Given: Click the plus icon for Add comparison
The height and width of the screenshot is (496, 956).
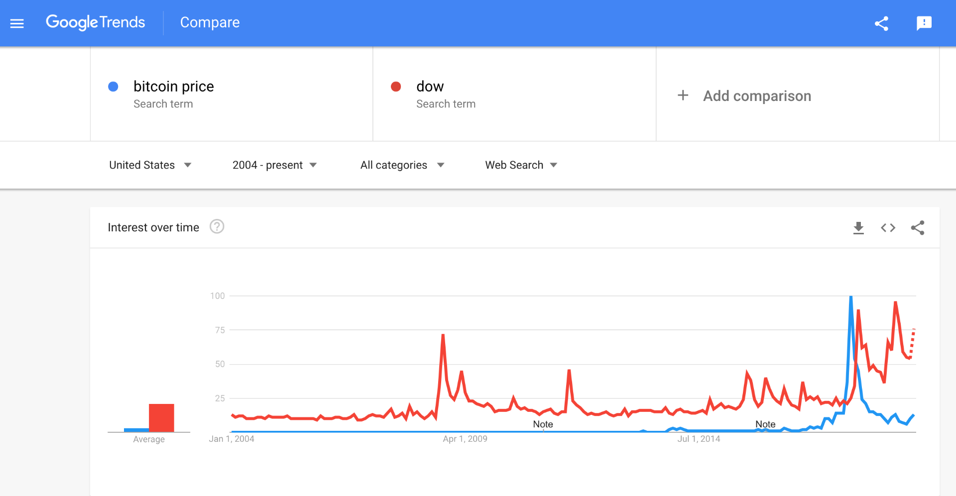Looking at the screenshot, I should tap(683, 96).
